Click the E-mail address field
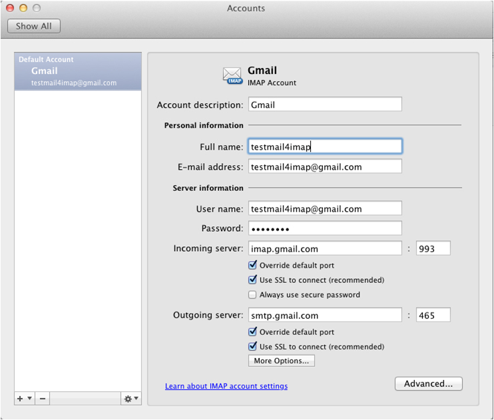This screenshot has width=494, height=420. pos(325,166)
